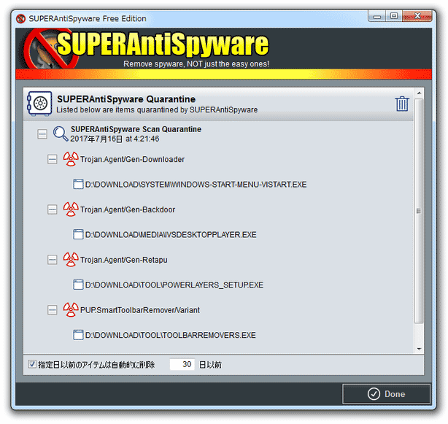Collapse the SUPERAntiSpyware Scan Quarantine node

coord(42,134)
